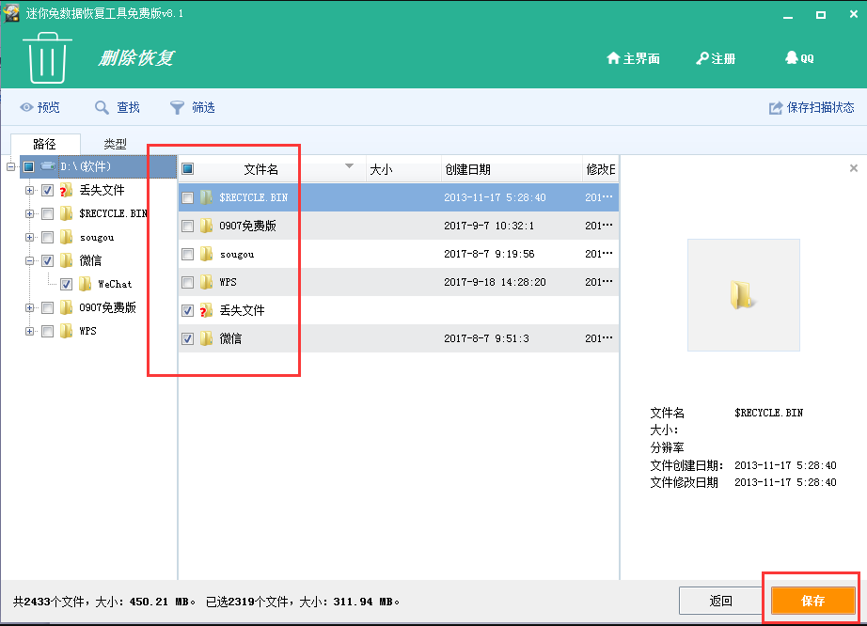Image resolution: width=867 pixels, height=626 pixels.
Task: Check sougou row in file list
Action: 188,254
